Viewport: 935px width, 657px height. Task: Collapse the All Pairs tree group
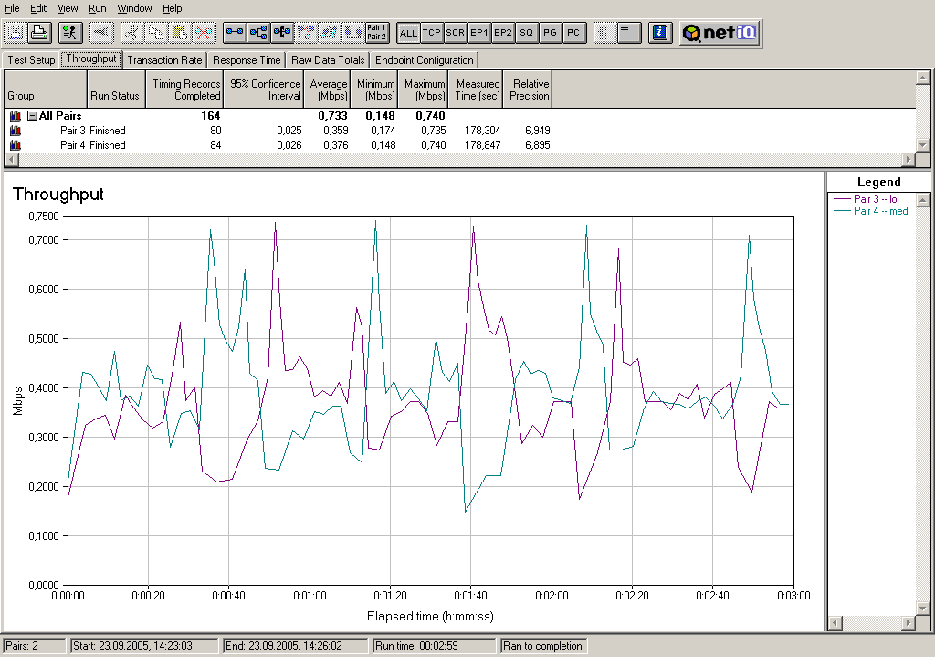tap(32, 116)
